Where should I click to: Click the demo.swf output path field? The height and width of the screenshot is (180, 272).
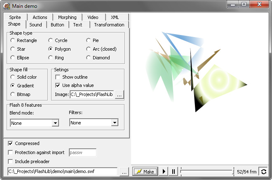point(63,171)
